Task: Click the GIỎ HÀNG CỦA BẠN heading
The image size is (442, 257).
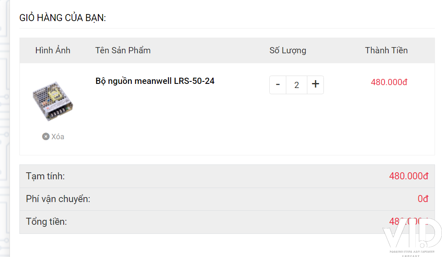Action: coord(62,18)
